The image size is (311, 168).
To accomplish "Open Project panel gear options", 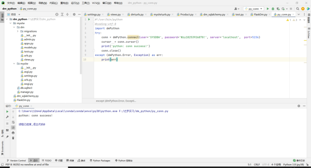I will pos(74,15).
